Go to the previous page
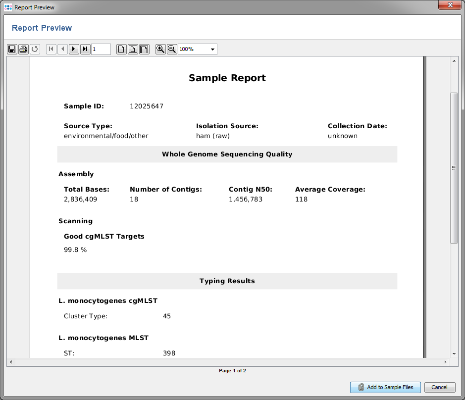Image resolution: width=465 pixels, height=400 pixels. [x=62, y=49]
